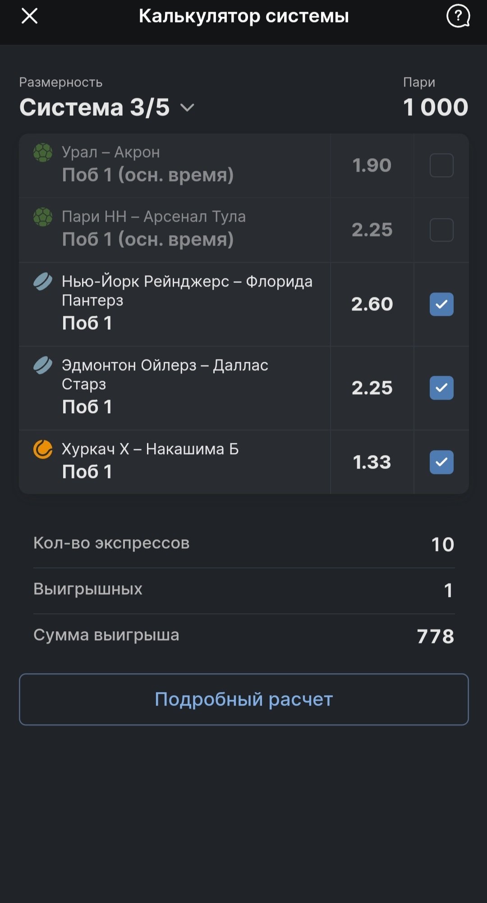Viewport: 487px width, 903px height.
Task: Uncheck the Хуркач Х – Накашима Б outcome
Action: [x=441, y=462]
